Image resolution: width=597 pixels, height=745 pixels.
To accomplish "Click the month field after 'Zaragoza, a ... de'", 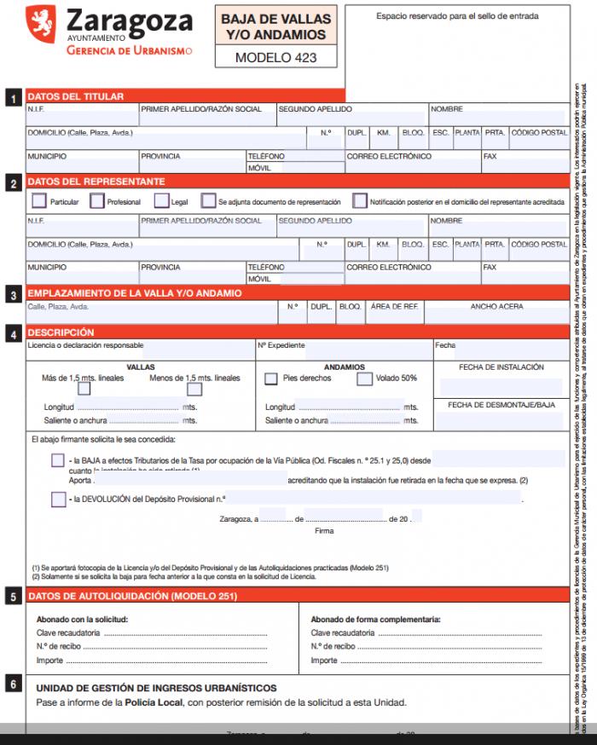I will 344,516.
